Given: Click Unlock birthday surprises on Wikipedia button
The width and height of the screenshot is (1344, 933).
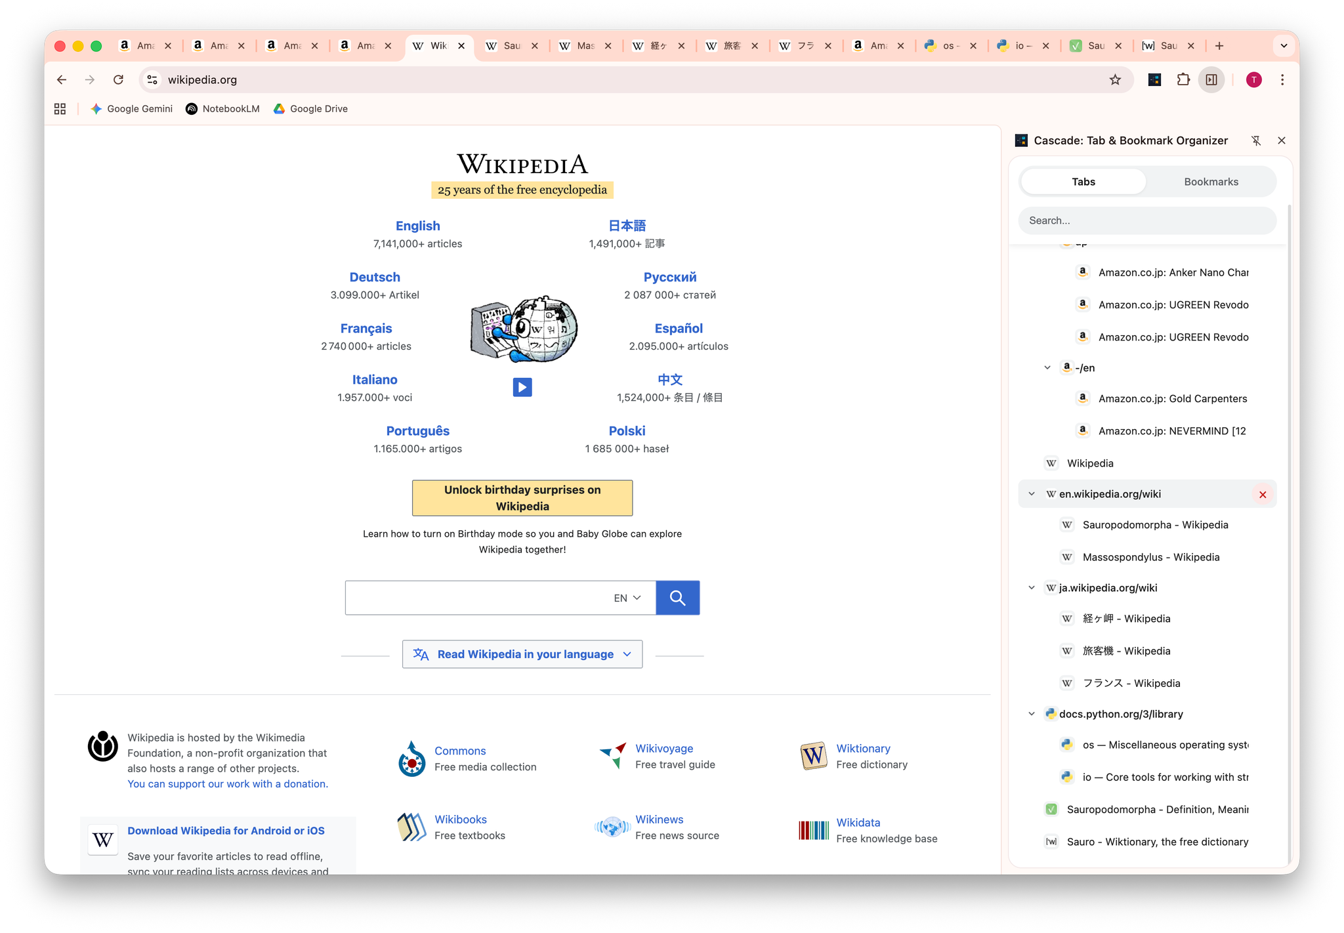Looking at the screenshot, I should point(522,498).
